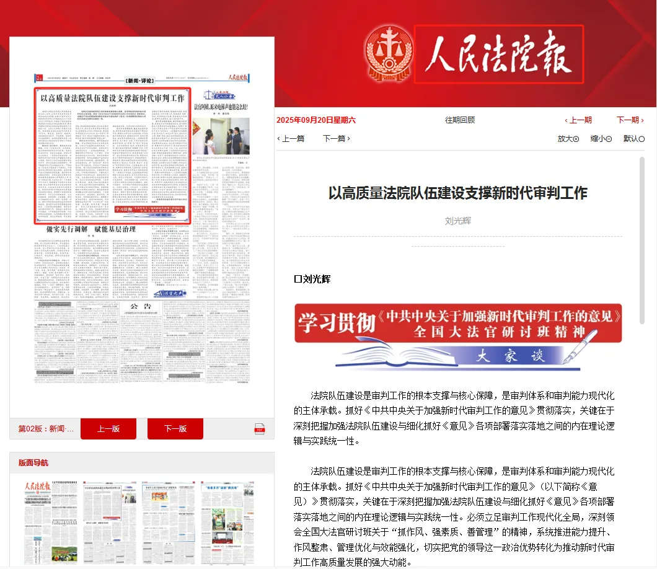Viewport: 657px width, 569px height.
Task: Click the PDF download icon
Action: click(x=260, y=429)
